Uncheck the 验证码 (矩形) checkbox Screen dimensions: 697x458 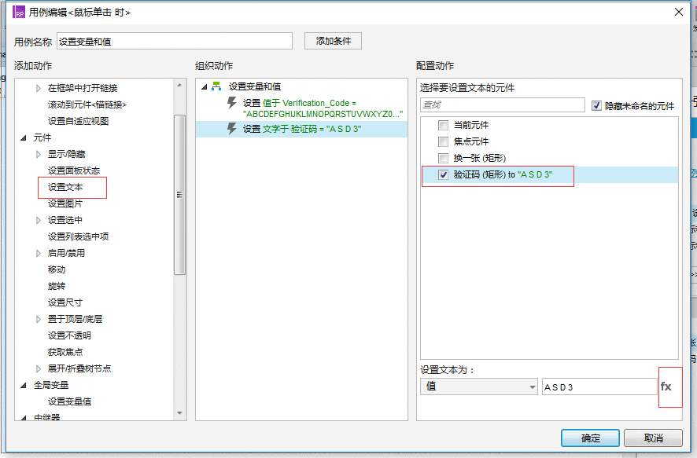pos(443,174)
